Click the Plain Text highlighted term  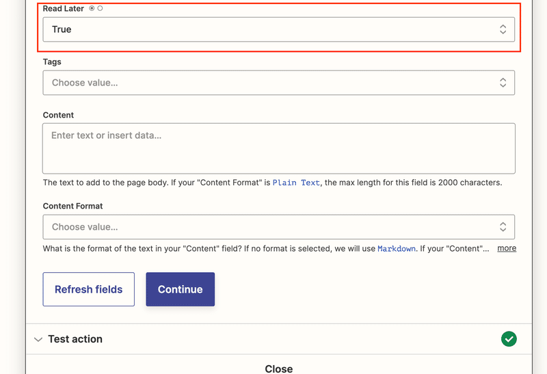click(x=296, y=183)
